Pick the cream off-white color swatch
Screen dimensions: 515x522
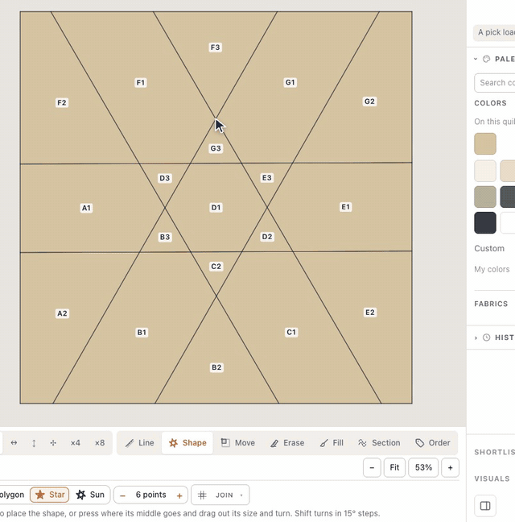click(485, 171)
